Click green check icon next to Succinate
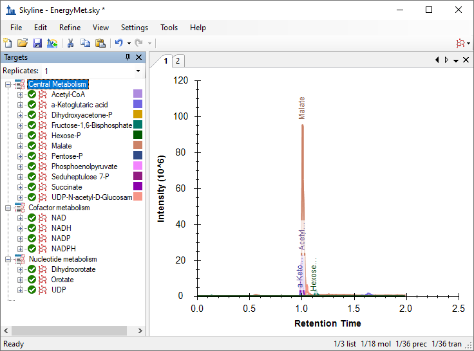 [x=32, y=187]
